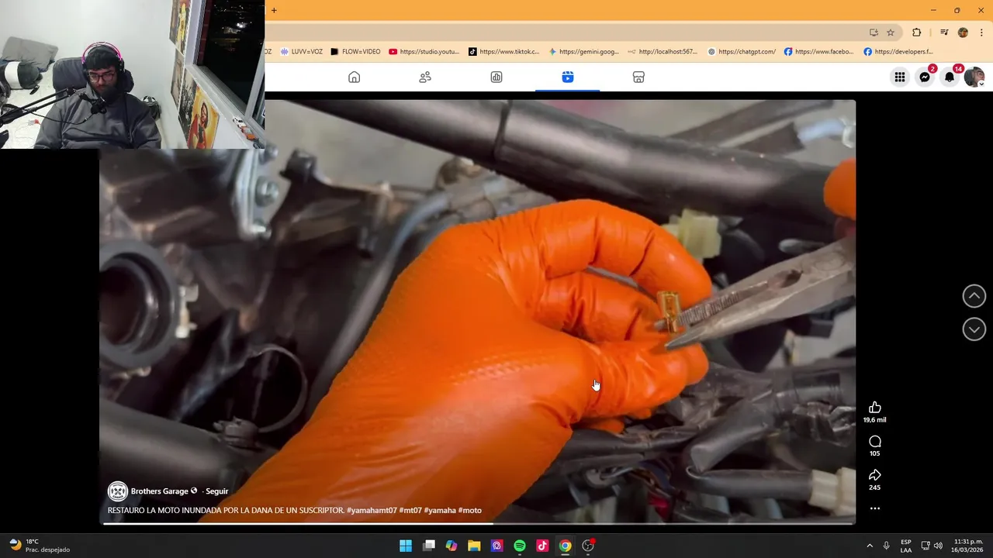Open the ChatGPT bookmark
Screen dimensions: 993x558
(742, 52)
